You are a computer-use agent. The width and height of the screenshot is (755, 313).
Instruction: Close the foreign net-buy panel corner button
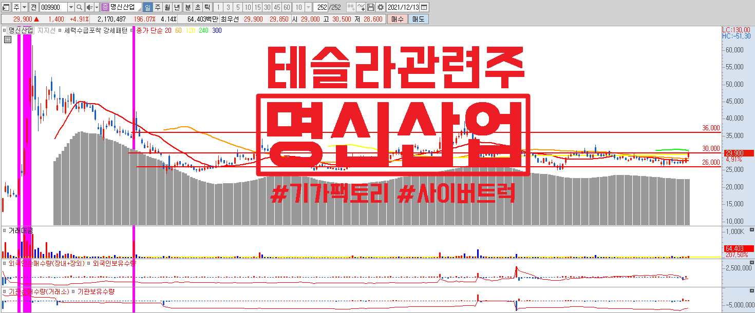point(752,262)
